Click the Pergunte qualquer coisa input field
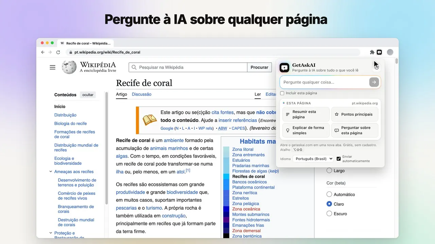The height and width of the screenshot is (244, 435). pyautogui.click(x=325, y=82)
